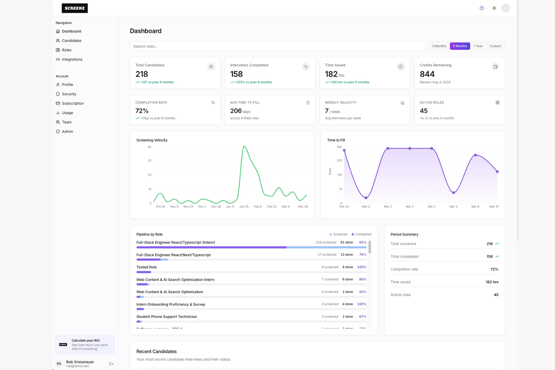
Task: Click the Screening Velocity peak near Jan 25
Action: [244, 147]
